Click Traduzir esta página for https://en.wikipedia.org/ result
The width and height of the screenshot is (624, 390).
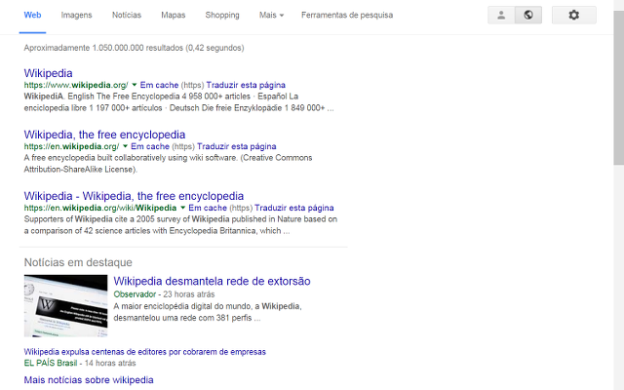pyautogui.click(x=237, y=146)
